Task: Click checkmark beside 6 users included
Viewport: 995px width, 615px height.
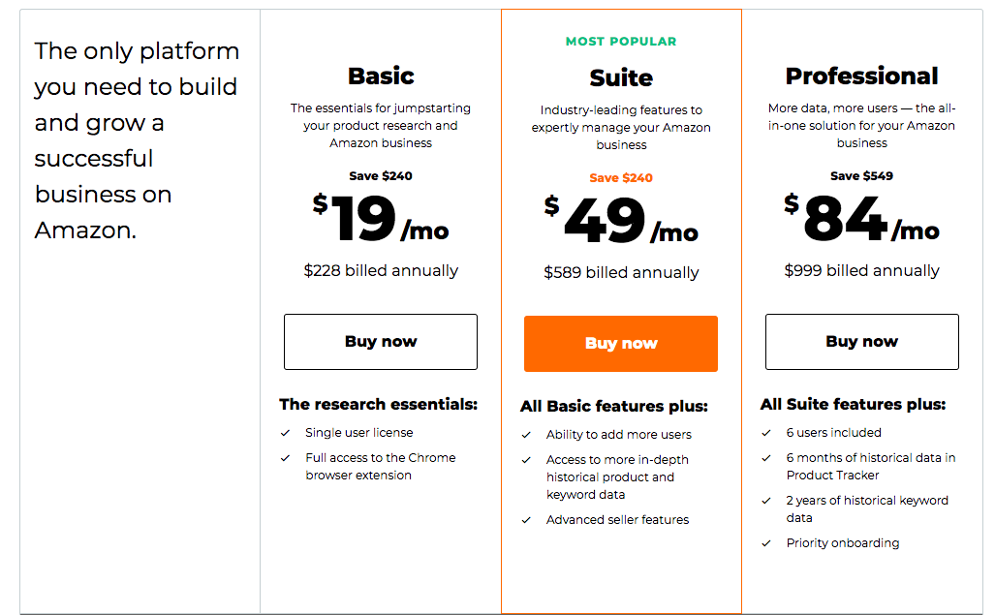Action: 766,433
